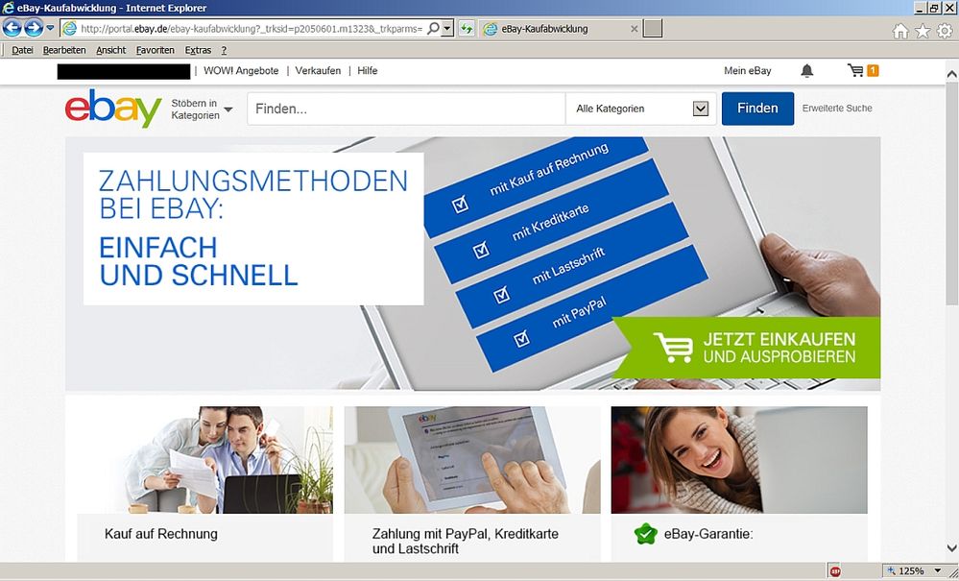Click the Home icon in the browser toolbar
This screenshot has width=959, height=581.
click(x=899, y=30)
